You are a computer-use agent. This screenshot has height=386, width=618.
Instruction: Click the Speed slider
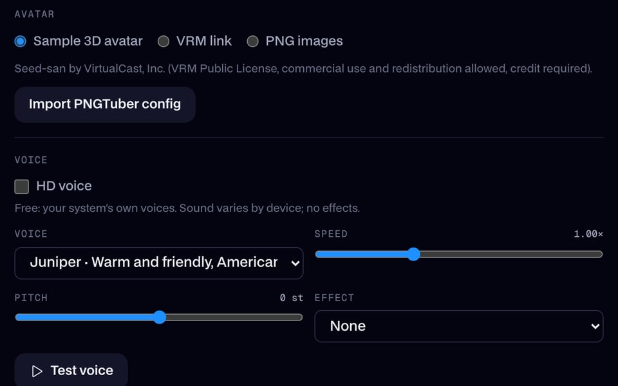click(x=459, y=254)
